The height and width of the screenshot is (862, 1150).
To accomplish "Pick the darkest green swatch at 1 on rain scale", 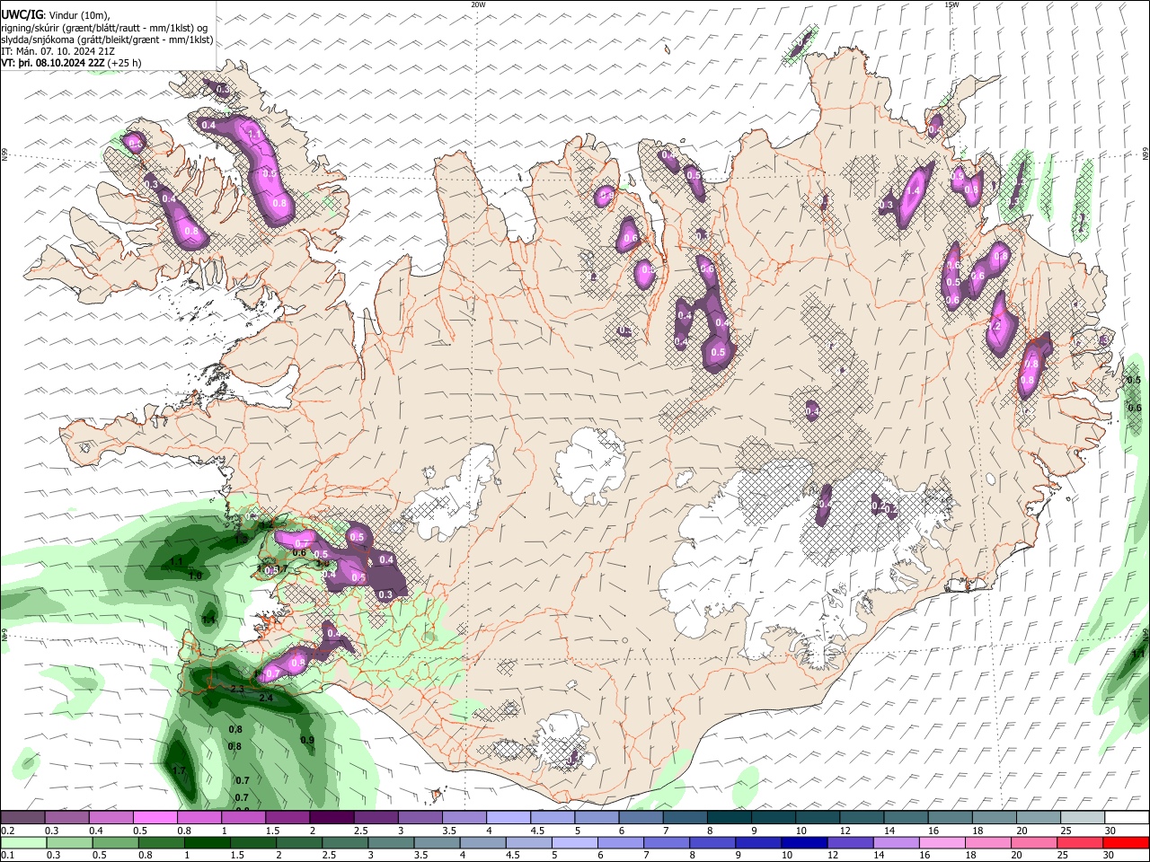I will point(206,842).
